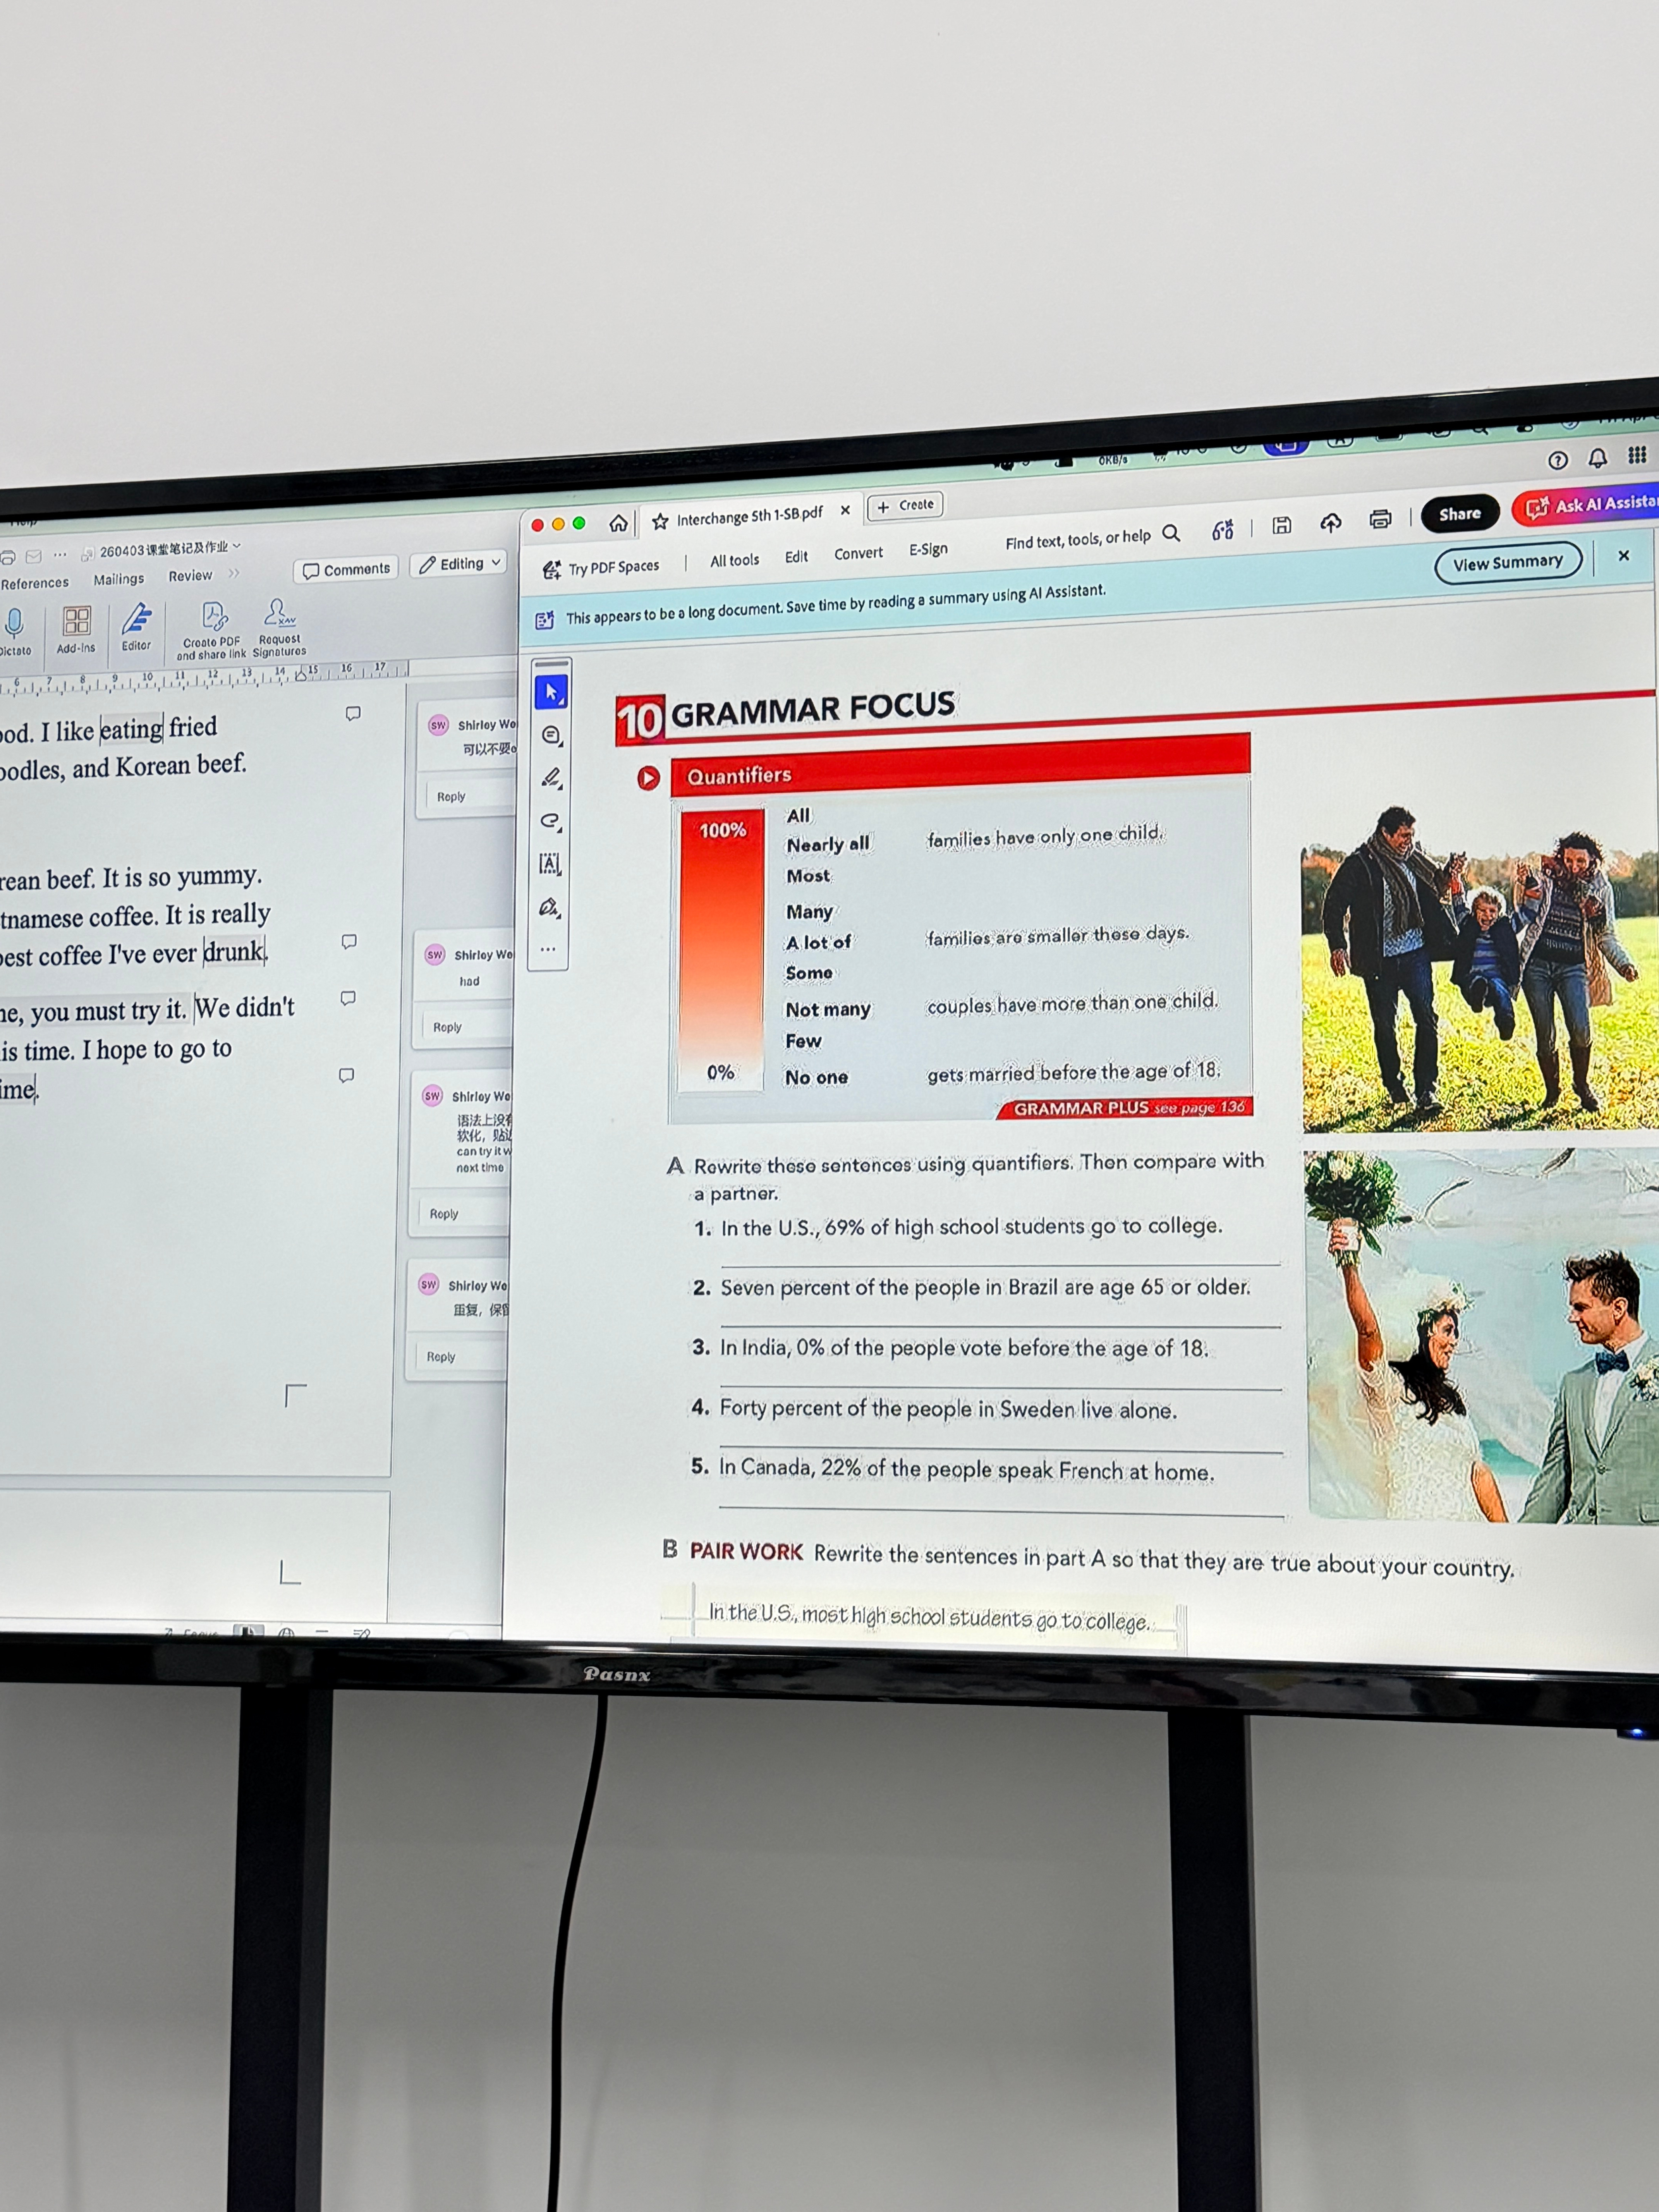The image size is (1659, 2212).
Task: Switch to the Mailings ribbon tab
Action: pos(118,579)
